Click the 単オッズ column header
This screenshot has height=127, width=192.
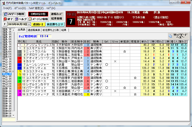(146, 42)
